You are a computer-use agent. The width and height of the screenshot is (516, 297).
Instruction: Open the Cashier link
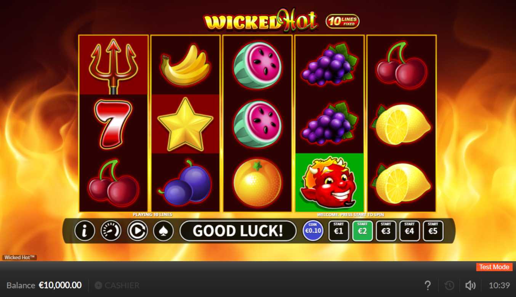coord(117,285)
